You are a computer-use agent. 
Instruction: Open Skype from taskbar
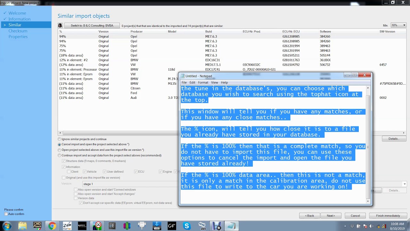187,226
